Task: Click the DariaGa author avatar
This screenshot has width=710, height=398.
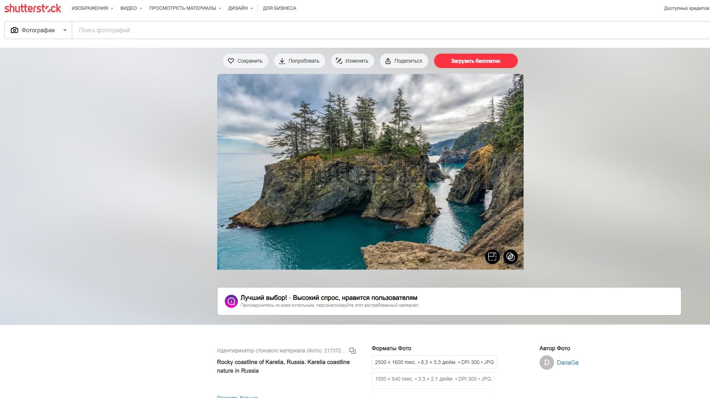Action: [546, 363]
